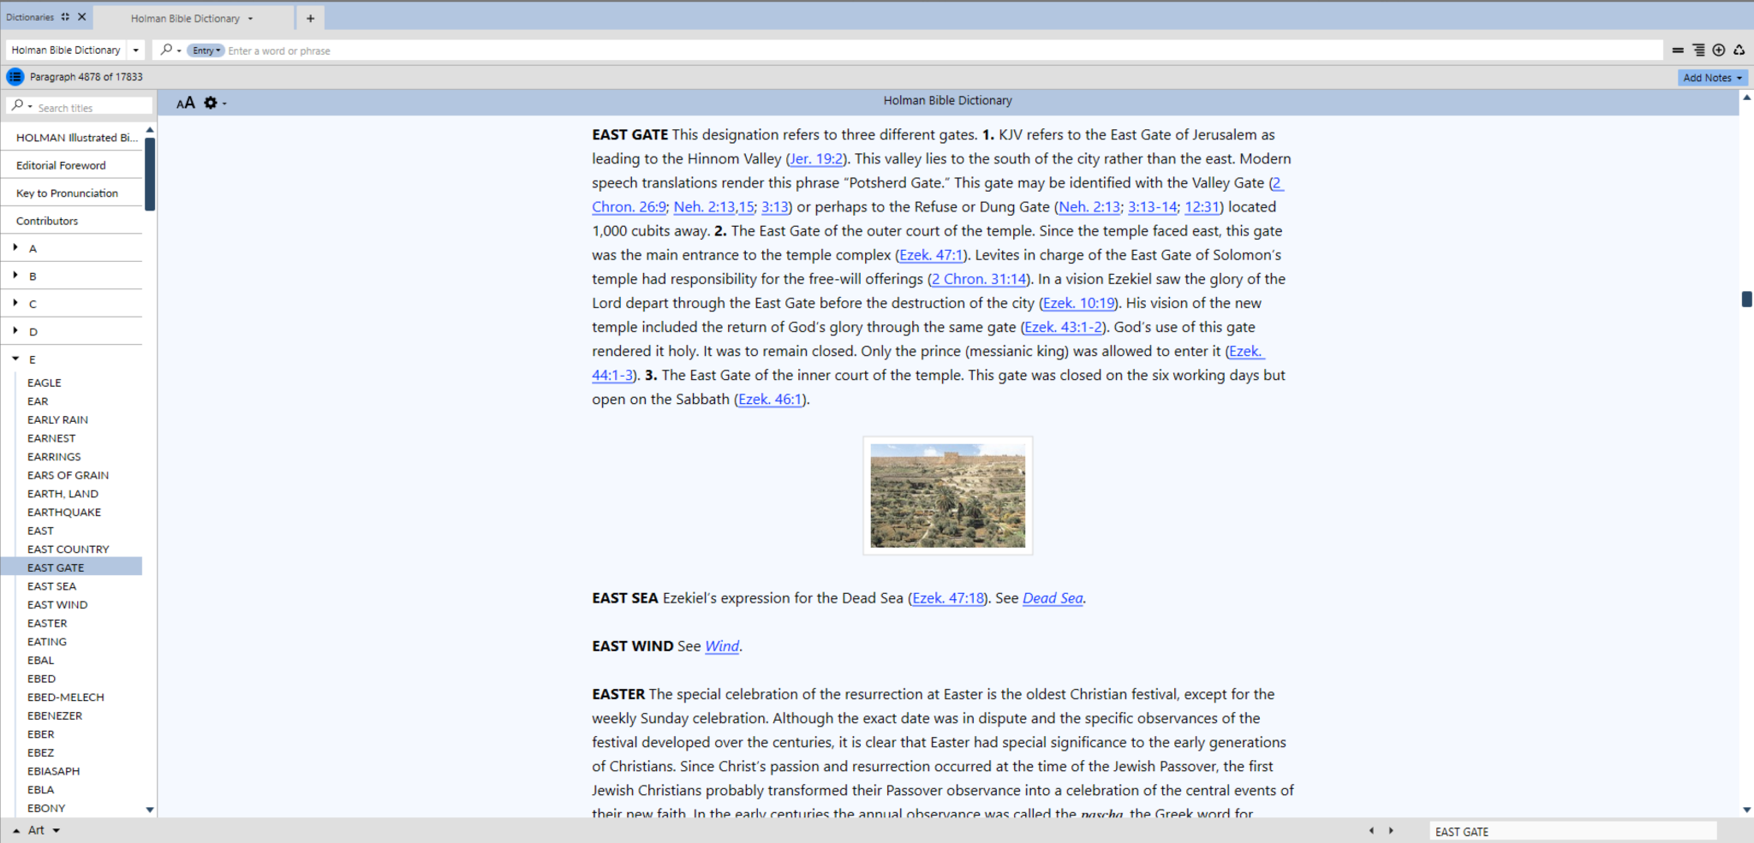Open the Holman Bible Dictionary selector dropdown
The width and height of the screenshot is (1754, 843).
(135, 50)
